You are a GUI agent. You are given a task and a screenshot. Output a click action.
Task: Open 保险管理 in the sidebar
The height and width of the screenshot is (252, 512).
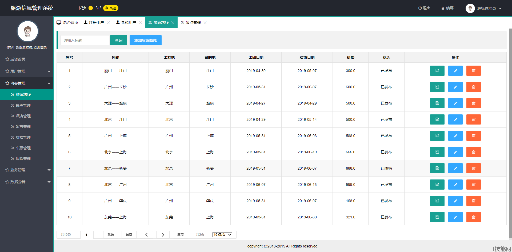[x=27, y=159]
